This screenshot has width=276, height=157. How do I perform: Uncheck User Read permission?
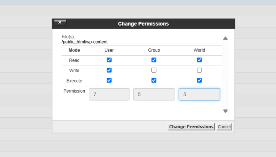click(109, 60)
